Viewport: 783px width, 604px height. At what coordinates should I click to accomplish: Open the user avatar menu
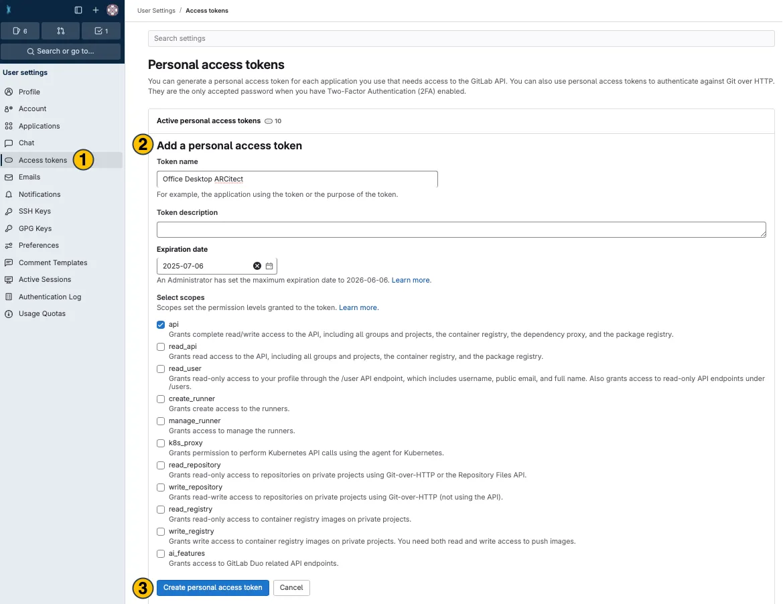[x=113, y=10]
